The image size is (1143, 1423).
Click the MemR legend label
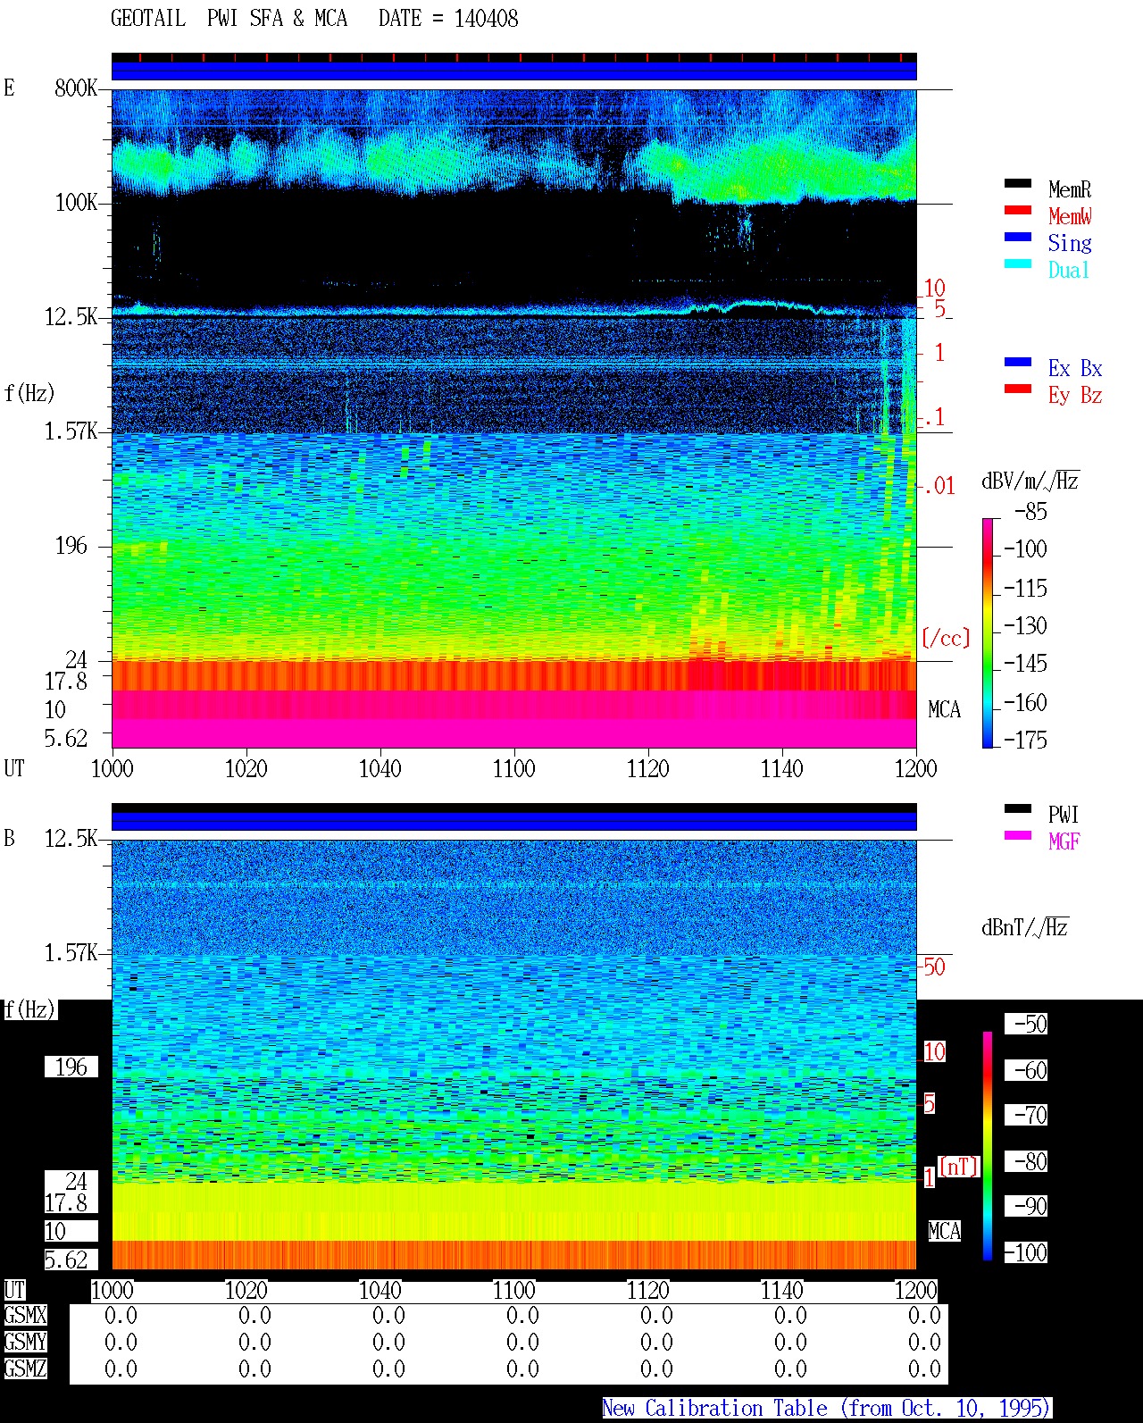[x=1070, y=189]
